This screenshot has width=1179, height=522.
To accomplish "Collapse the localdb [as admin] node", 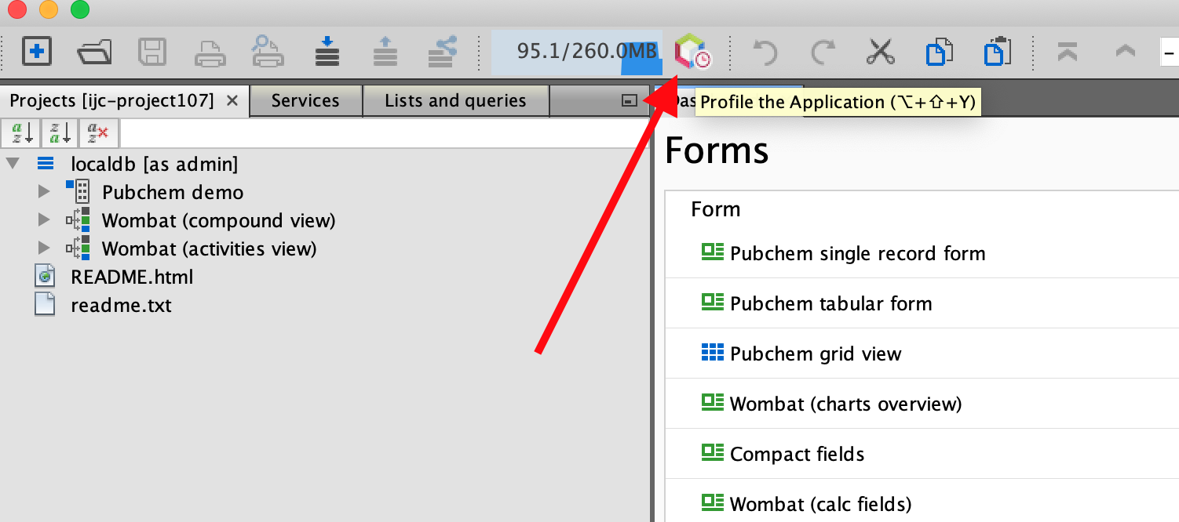I will [13, 163].
